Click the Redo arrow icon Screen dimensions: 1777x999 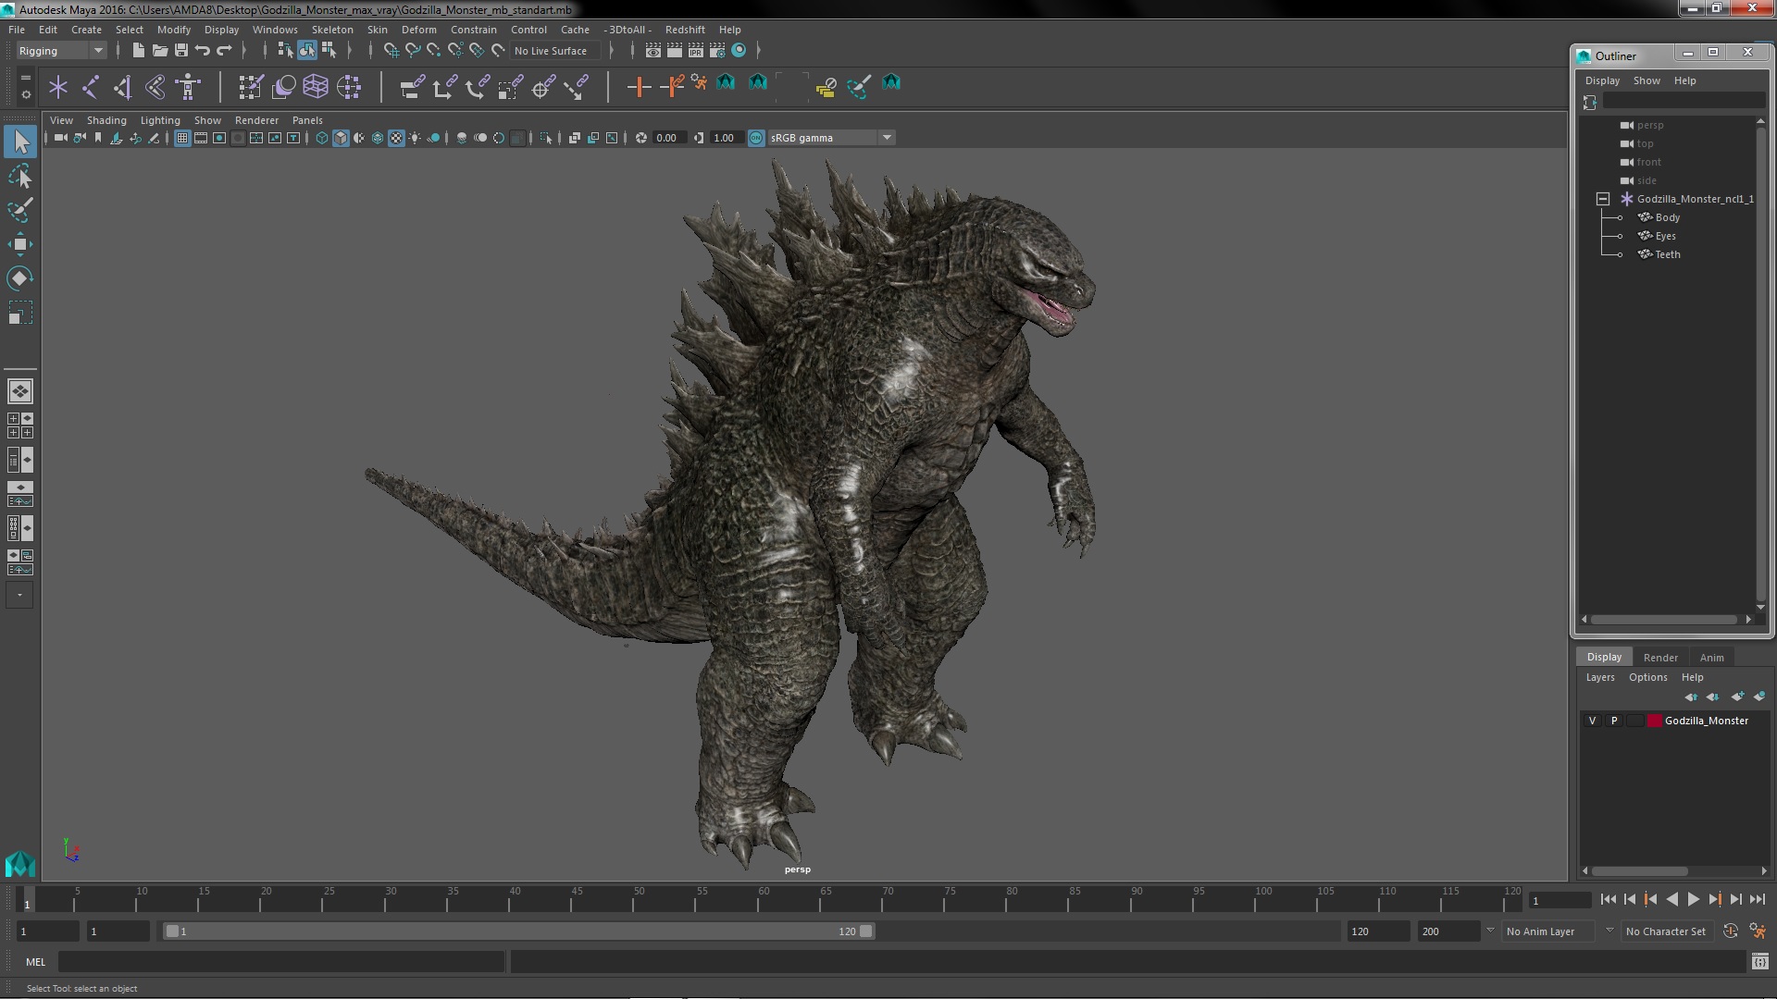(x=224, y=50)
